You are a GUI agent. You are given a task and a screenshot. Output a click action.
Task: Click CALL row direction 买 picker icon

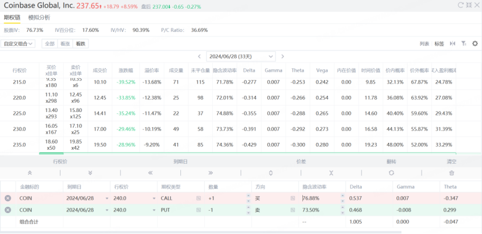tap(292, 199)
